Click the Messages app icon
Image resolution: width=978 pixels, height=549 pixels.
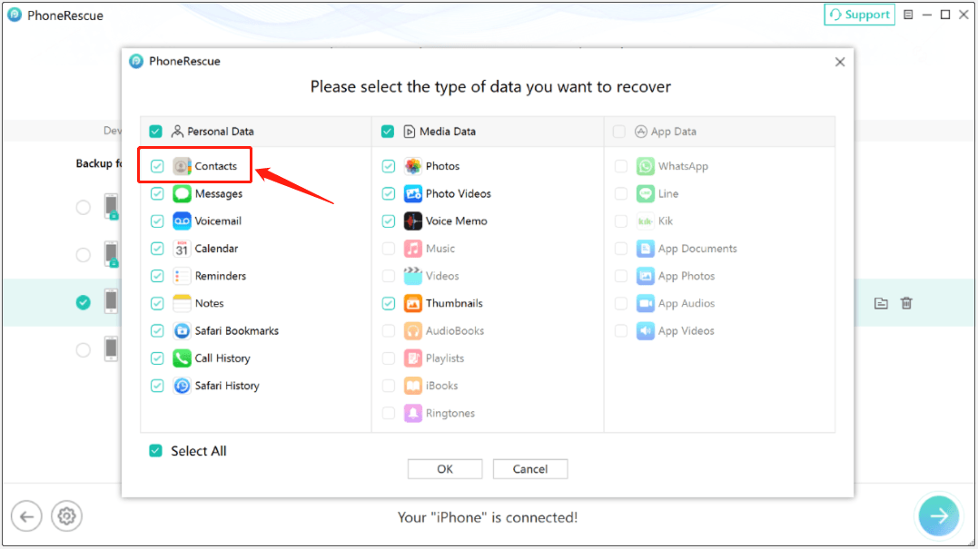click(182, 194)
